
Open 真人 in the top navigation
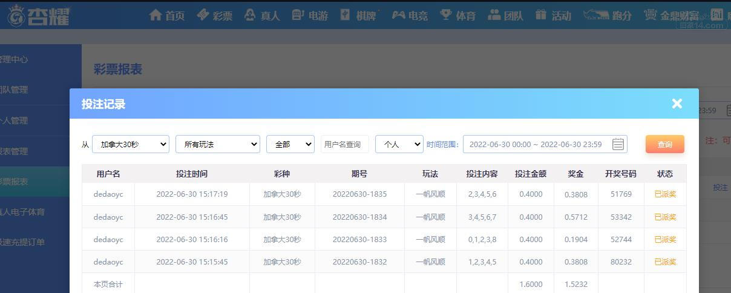(270, 16)
